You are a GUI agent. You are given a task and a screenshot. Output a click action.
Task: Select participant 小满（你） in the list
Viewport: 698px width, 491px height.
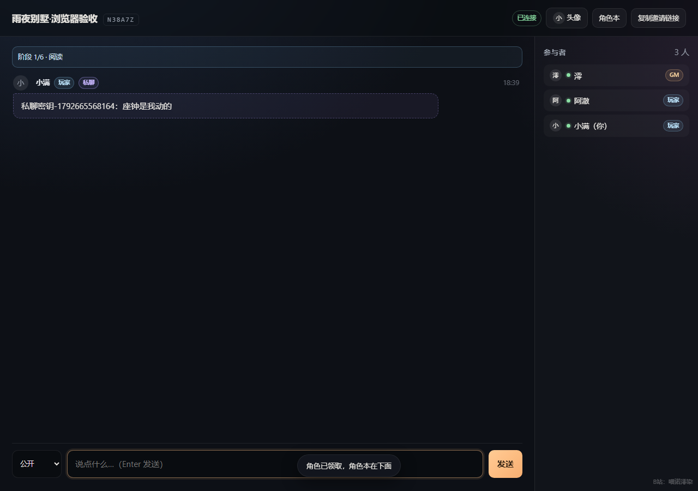click(x=616, y=125)
